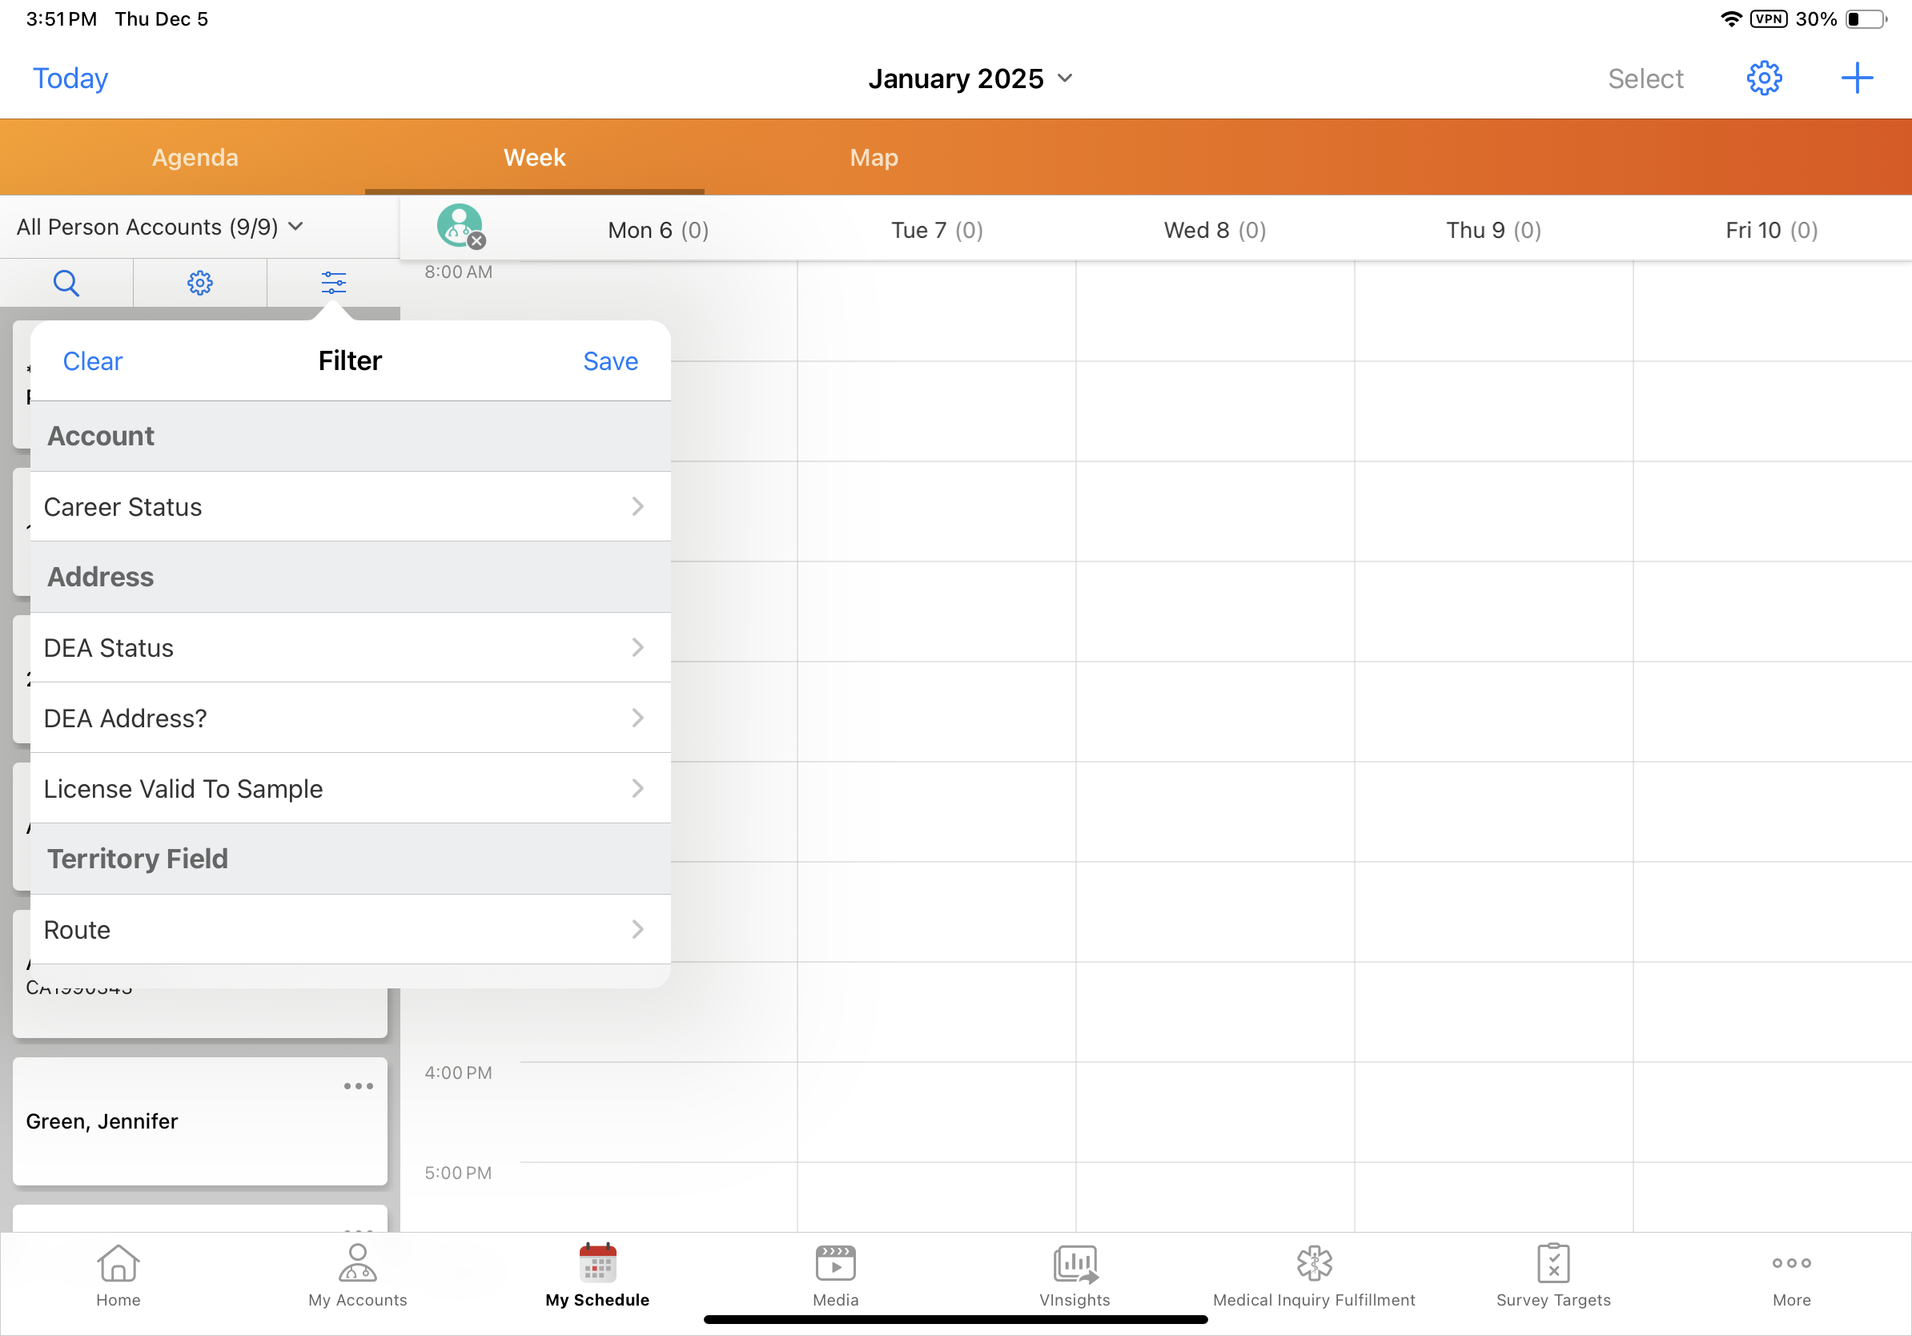
Task: Remove the selected account avatar badge
Action: tap(476, 241)
